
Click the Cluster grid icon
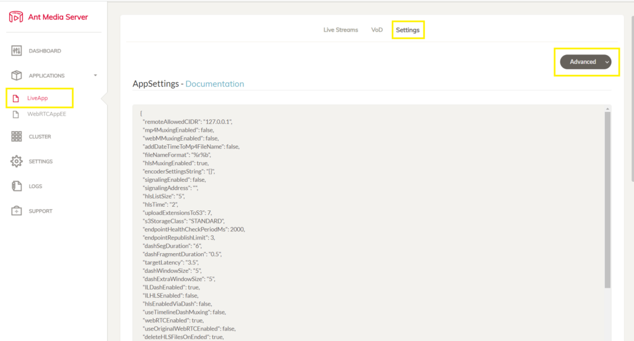coord(17,137)
